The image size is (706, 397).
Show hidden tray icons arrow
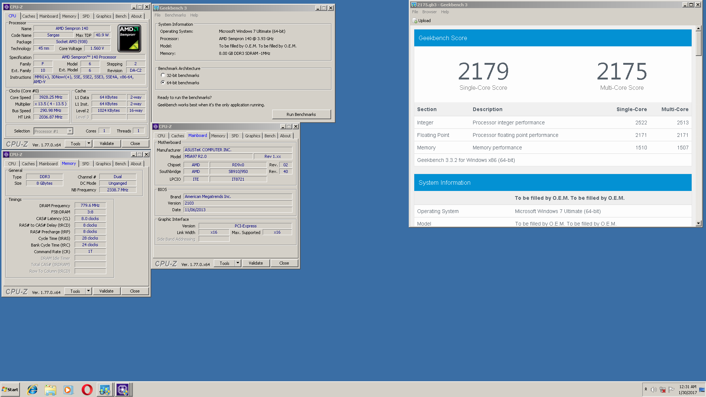click(x=646, y=389)
